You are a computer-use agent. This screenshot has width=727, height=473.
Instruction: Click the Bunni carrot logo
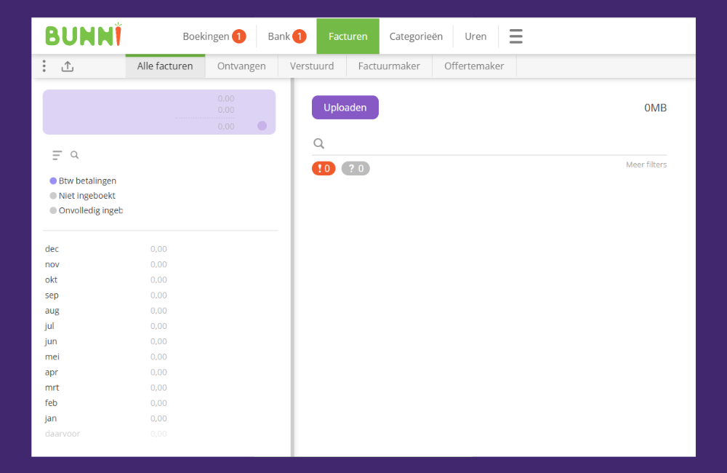coord(83,36)
